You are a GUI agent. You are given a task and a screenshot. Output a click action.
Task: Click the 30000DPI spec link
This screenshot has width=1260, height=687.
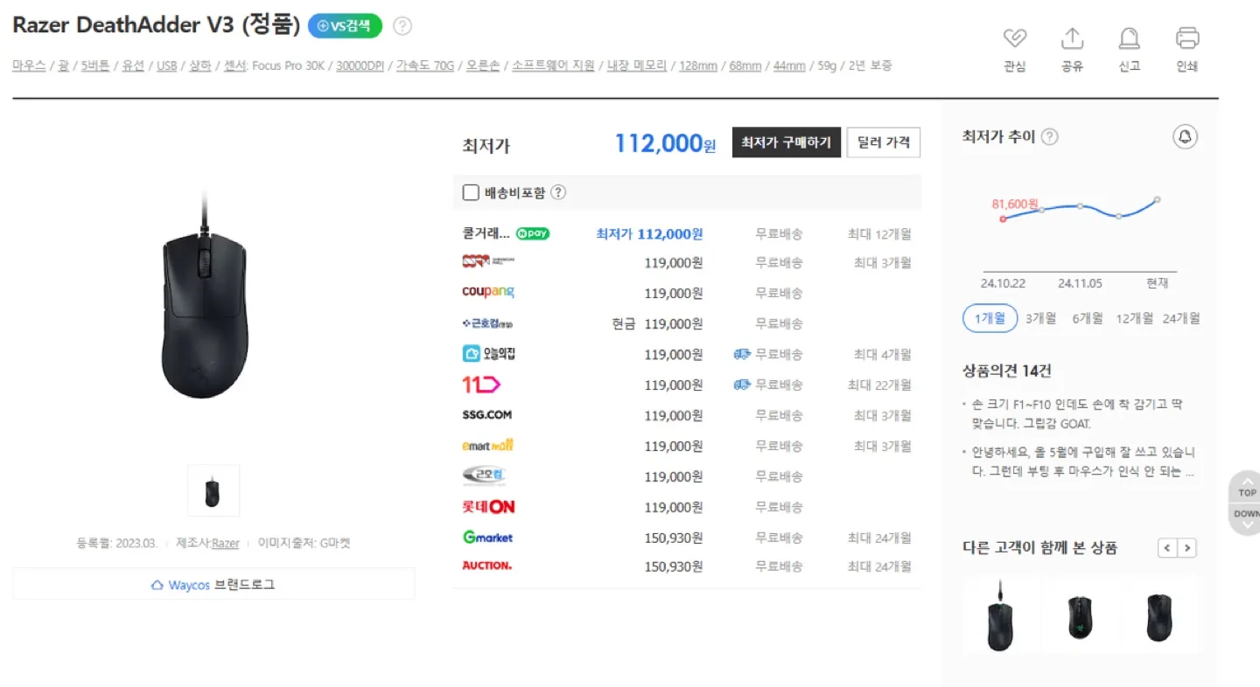[360, 66]
